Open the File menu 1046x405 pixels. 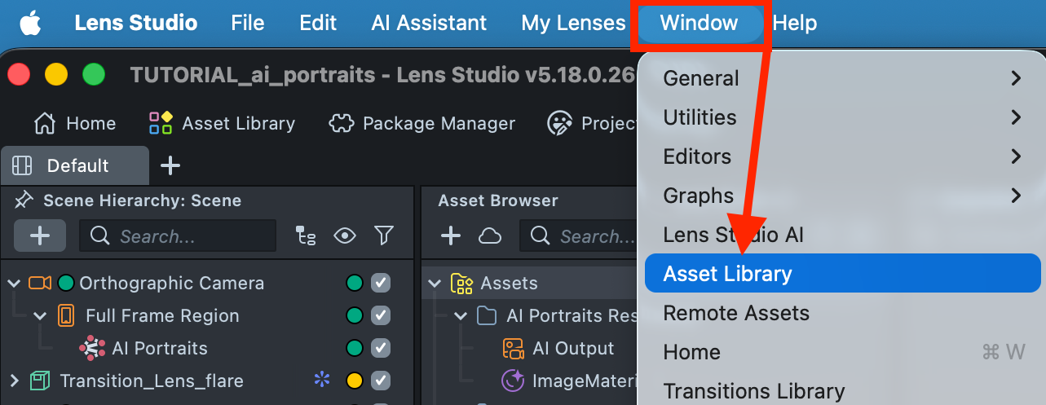pyautogui.click(x=247, y=24)
